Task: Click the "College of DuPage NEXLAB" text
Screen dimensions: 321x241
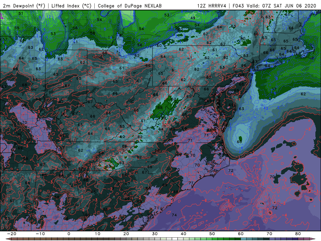Action: point(130,6)
